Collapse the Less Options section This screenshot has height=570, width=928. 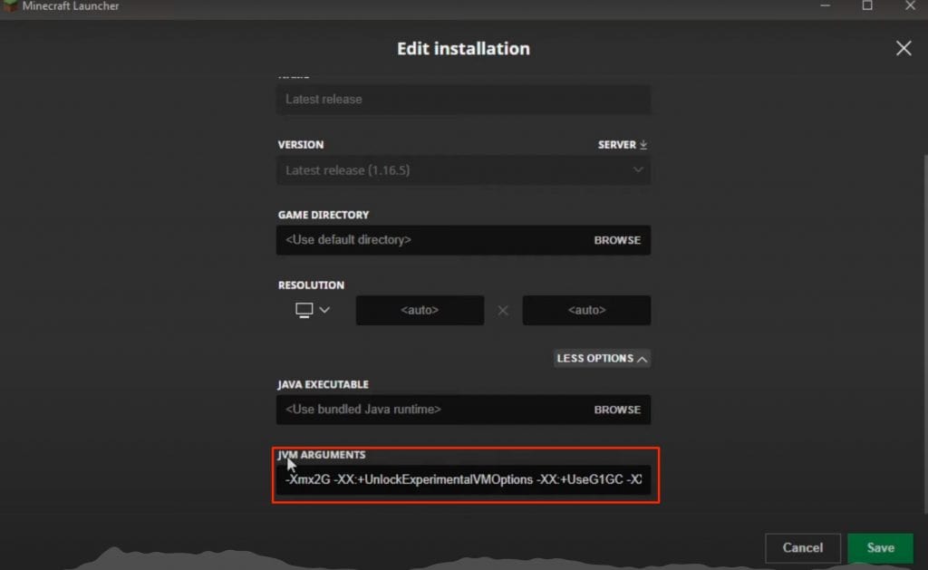pos(602,358)
